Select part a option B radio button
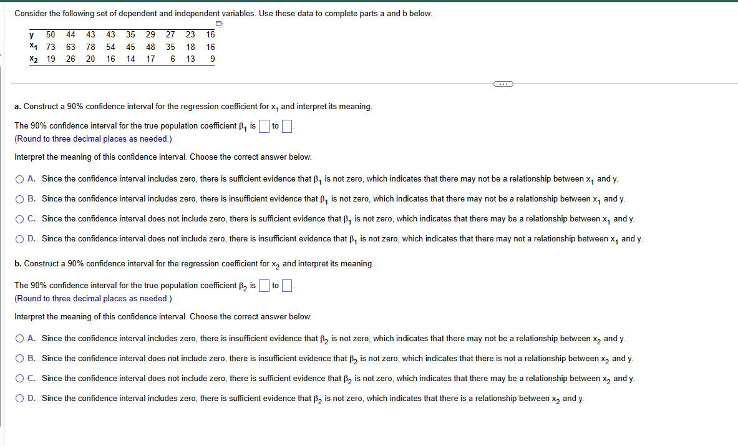 (x=20, y=199)
